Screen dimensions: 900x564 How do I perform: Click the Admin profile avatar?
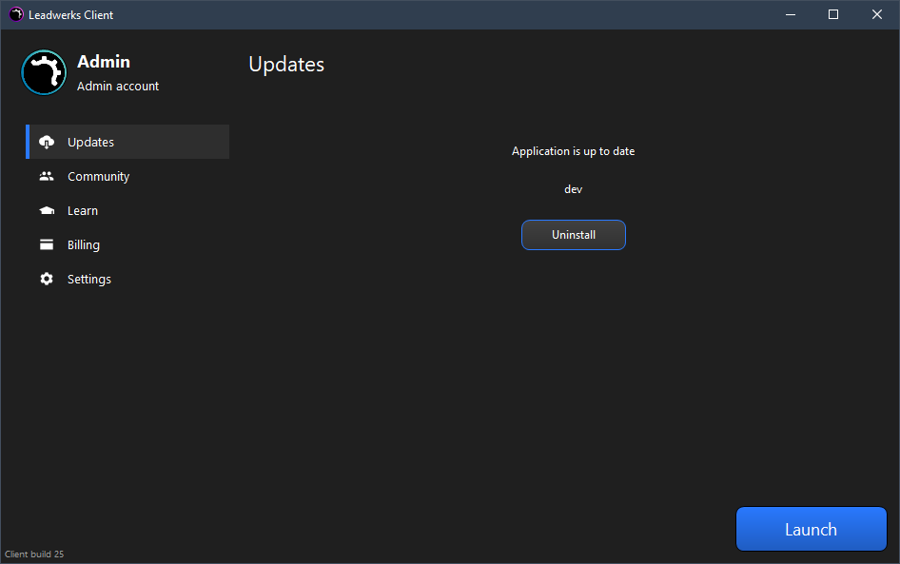(44, 72)
